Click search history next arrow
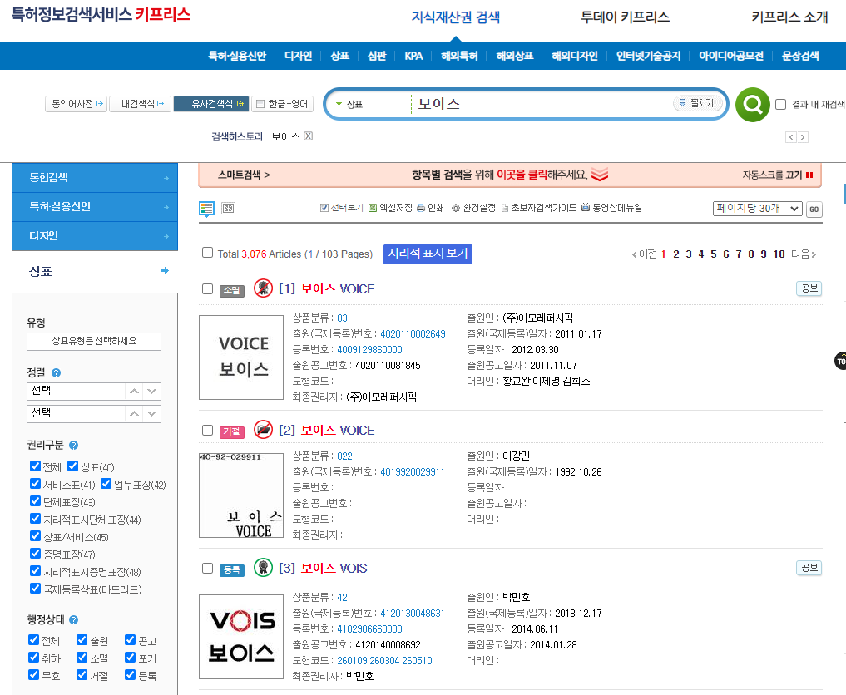The height and width of the screenshot is (695, 846). tap(803, 137)
